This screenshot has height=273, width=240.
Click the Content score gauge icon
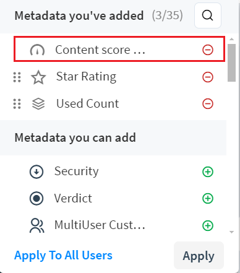tap(37, 50)
